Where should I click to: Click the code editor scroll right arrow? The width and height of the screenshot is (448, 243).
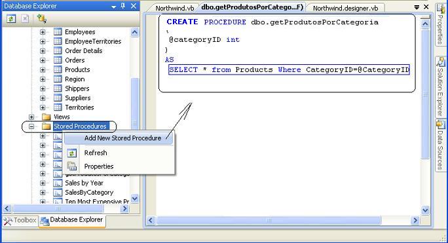415,220
